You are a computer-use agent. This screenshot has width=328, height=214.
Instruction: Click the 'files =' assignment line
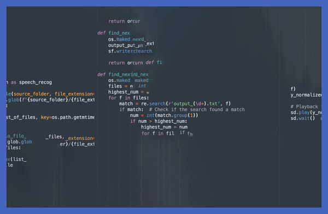[127, 86]
